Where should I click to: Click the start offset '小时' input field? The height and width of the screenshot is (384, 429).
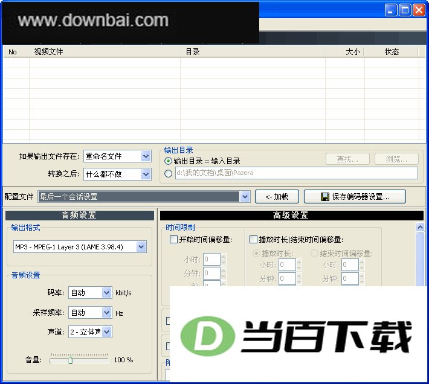(211, 259)
